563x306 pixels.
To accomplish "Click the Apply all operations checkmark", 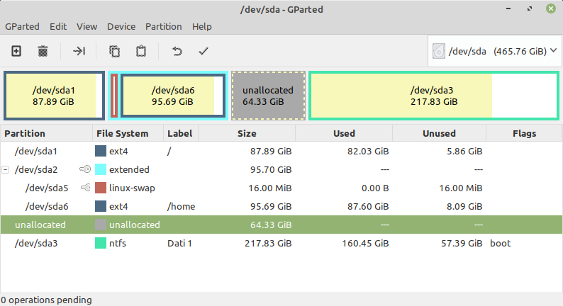I will [x=204, y=51].
